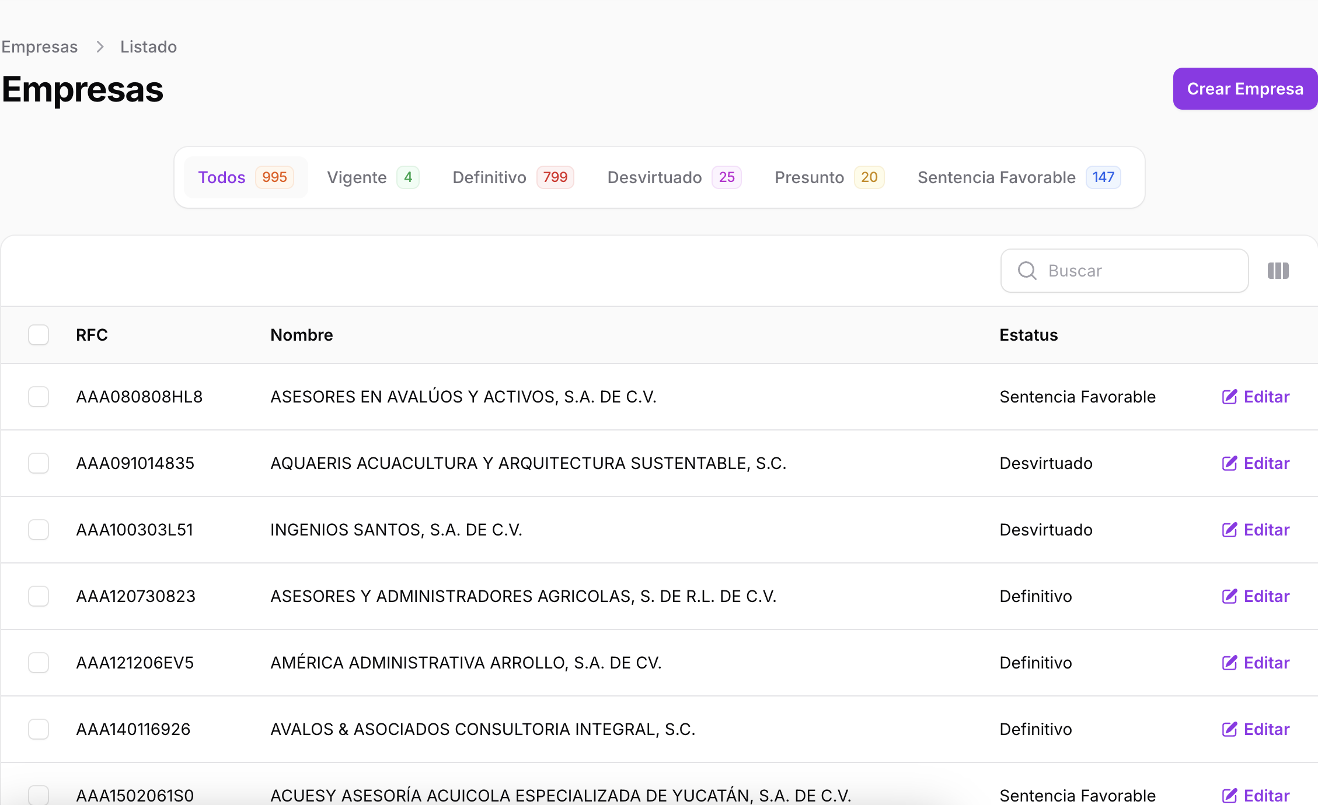Viewport: 1318px width, 805px height.
Task: Click edit pencil icon for AMÉRICA ADMINISTRATIVA row
Action: click(x=1229, y=663)
